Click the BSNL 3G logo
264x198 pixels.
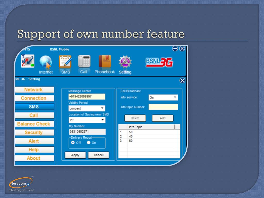coord(159,62)
